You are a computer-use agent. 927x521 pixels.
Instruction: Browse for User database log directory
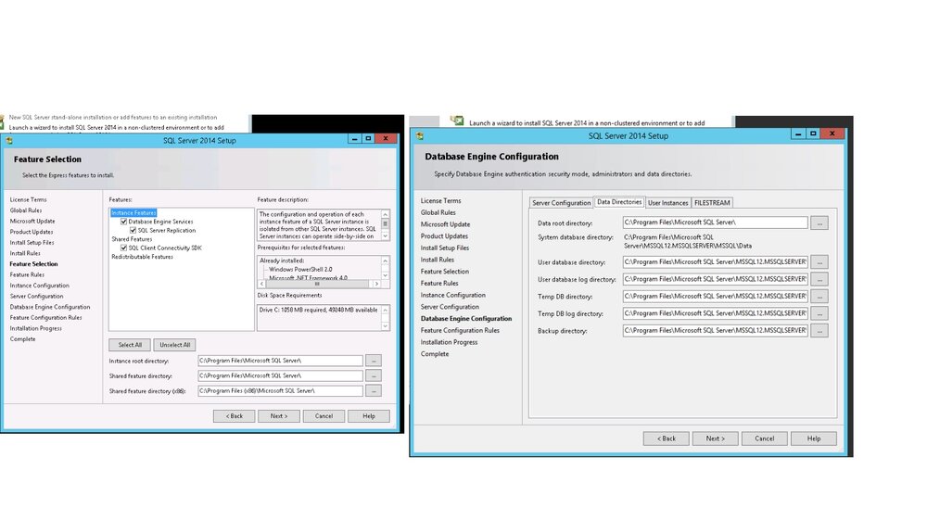click(x=819, y=279)
